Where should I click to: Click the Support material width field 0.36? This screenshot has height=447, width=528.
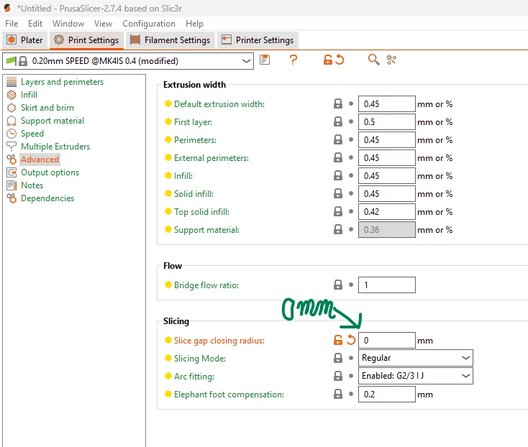tap(386, 230)
